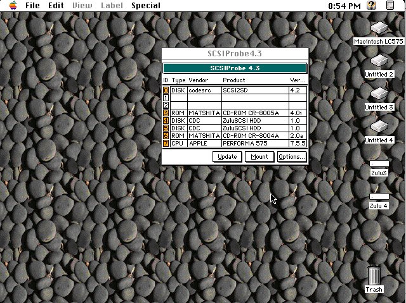Select CDC vendor cell in ID 4 row
This screenshot has height=303, width=406.
(204, 121)
